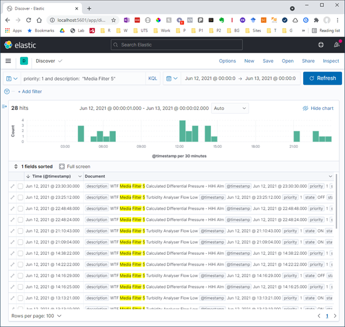Open the saved query menu icon
This screenshot has width=345, height=327.
coord(11,78)
